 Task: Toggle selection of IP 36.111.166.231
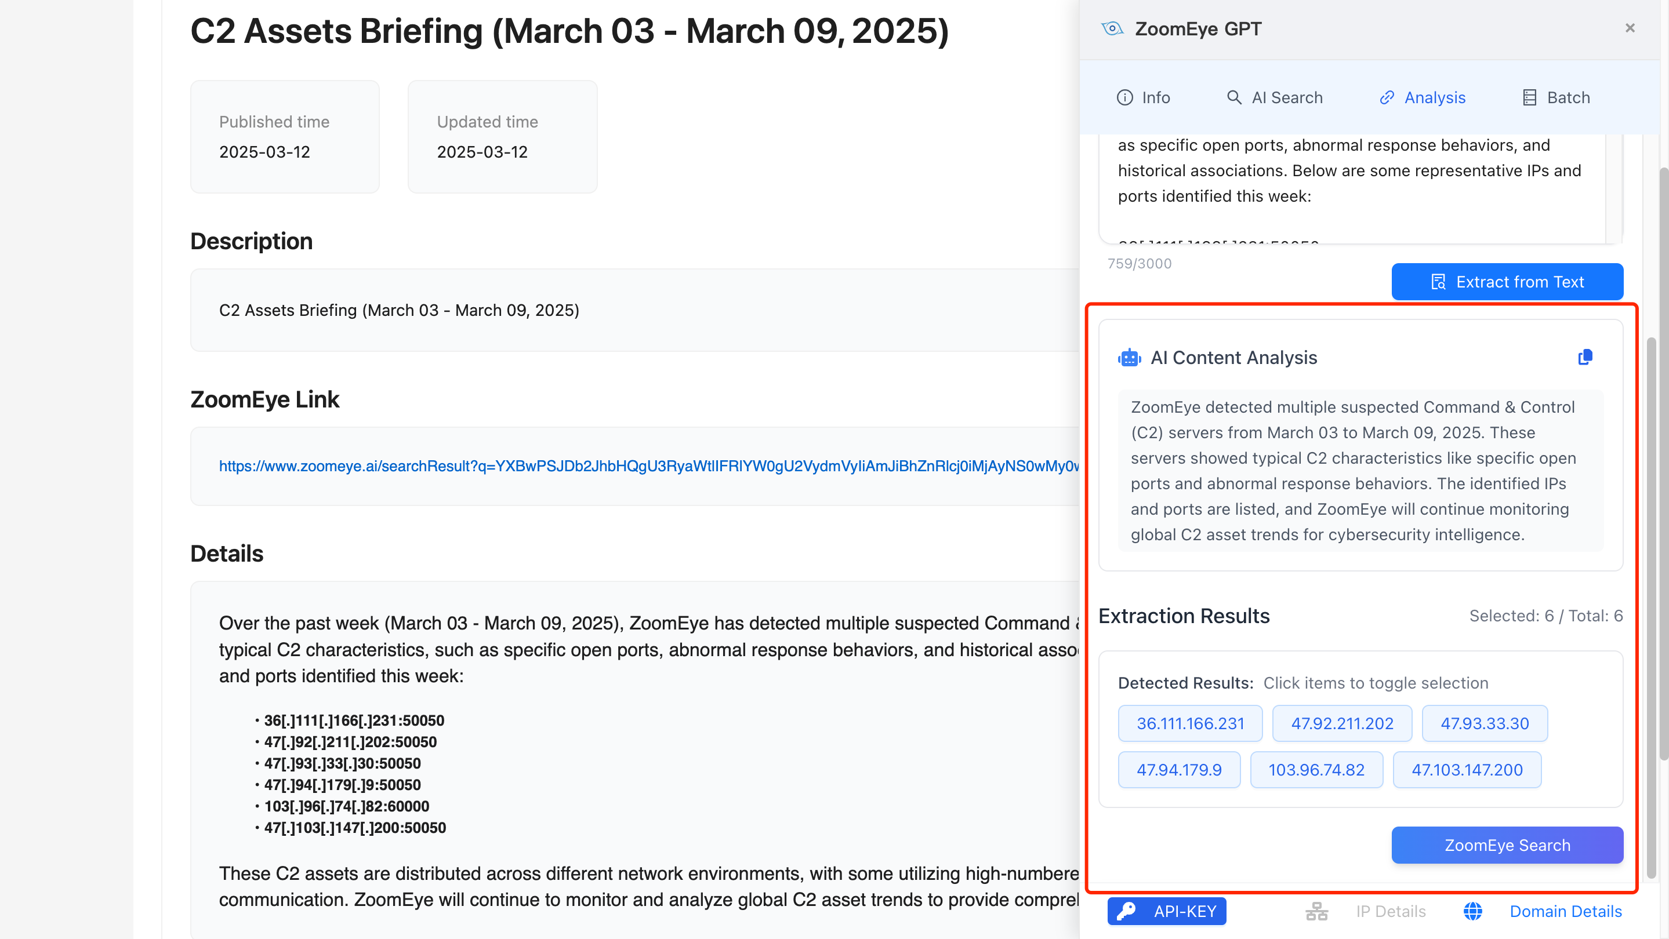point(1189,723)
